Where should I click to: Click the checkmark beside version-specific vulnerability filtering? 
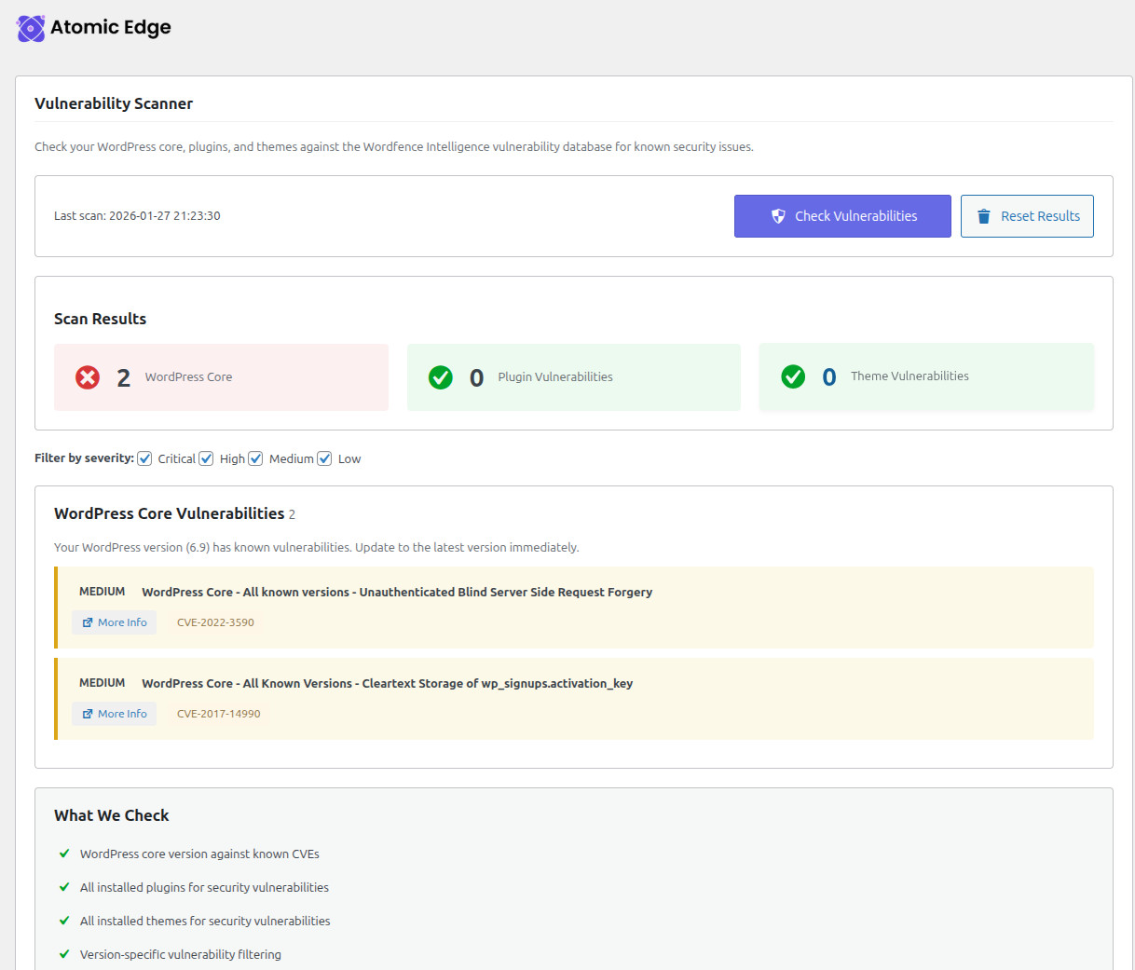point(63,954)
